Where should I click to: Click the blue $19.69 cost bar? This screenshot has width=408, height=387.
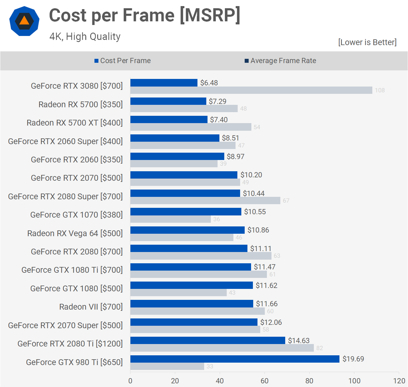(235, 359)
